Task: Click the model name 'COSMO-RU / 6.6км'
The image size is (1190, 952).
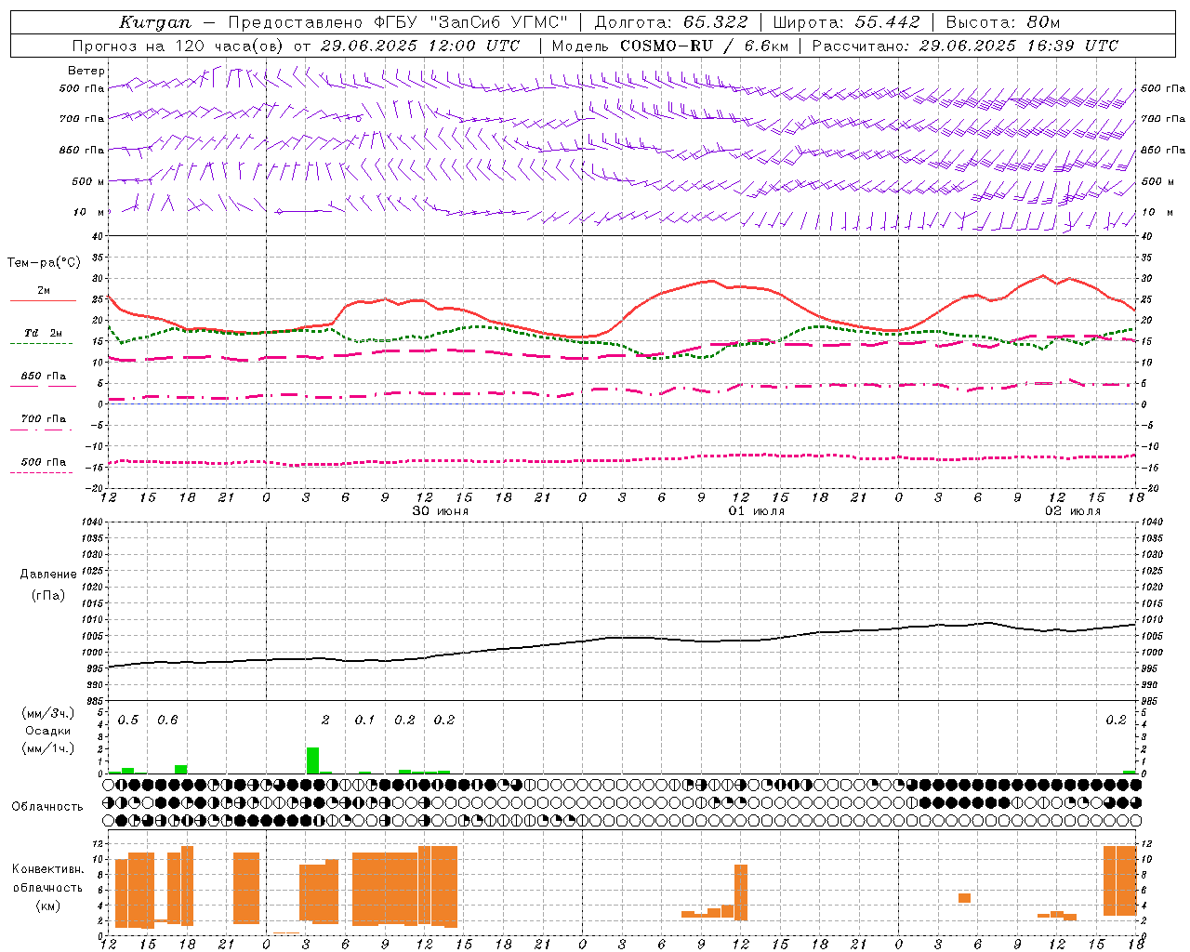Action: (x=705, y=46)
